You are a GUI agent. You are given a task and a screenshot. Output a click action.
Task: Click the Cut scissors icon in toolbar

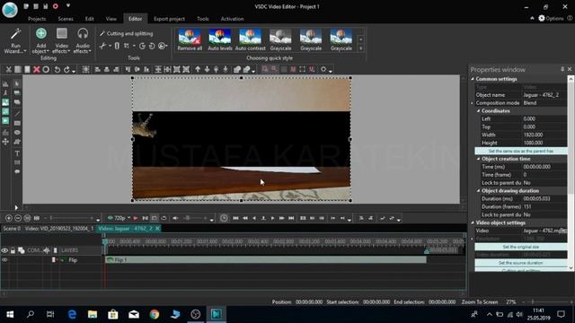point(8,69)
